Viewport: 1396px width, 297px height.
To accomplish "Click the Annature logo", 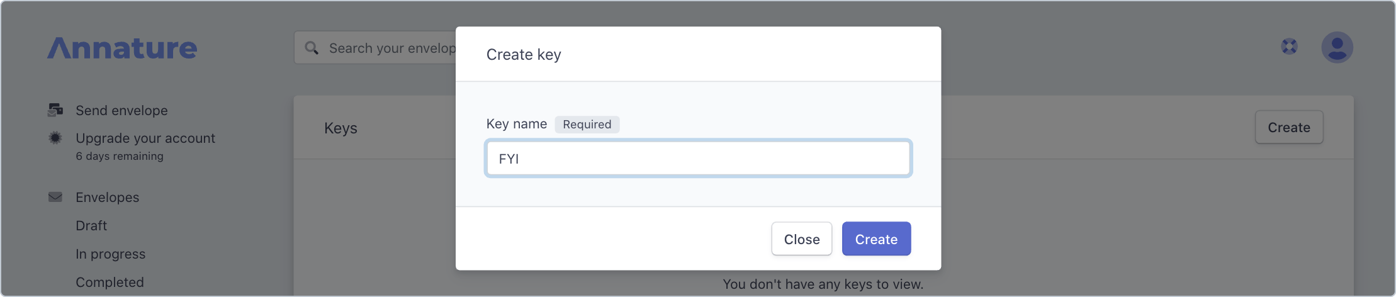I will [122, 48].
